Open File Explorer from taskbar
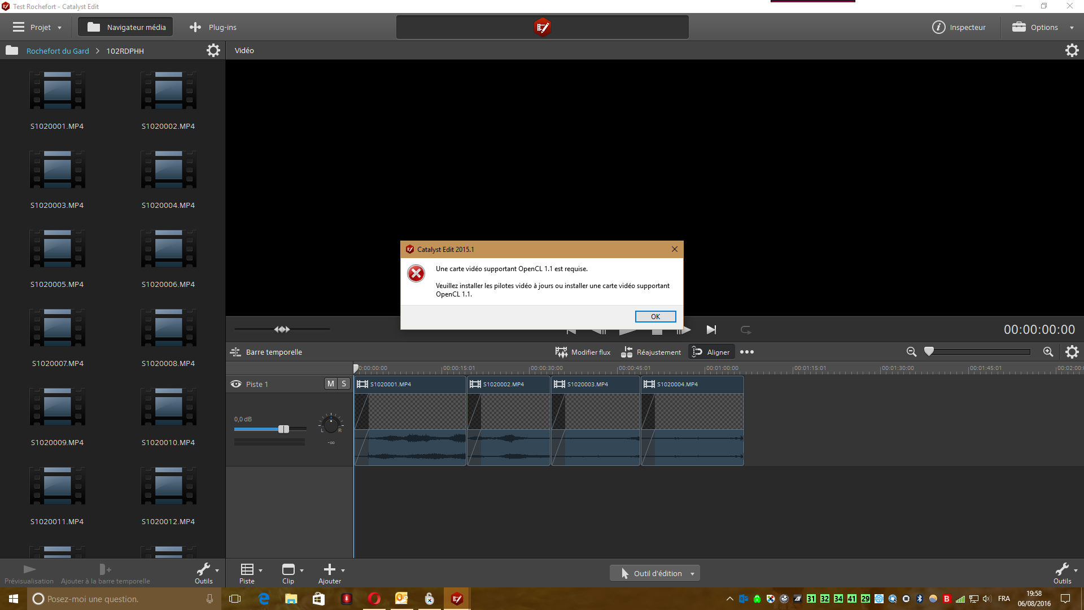 pos(291,599)
